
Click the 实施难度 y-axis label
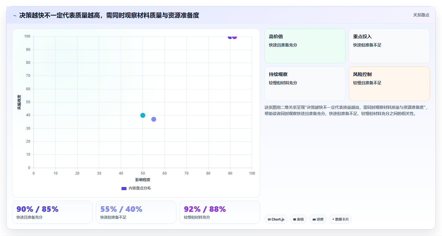[x=19, y=102]
